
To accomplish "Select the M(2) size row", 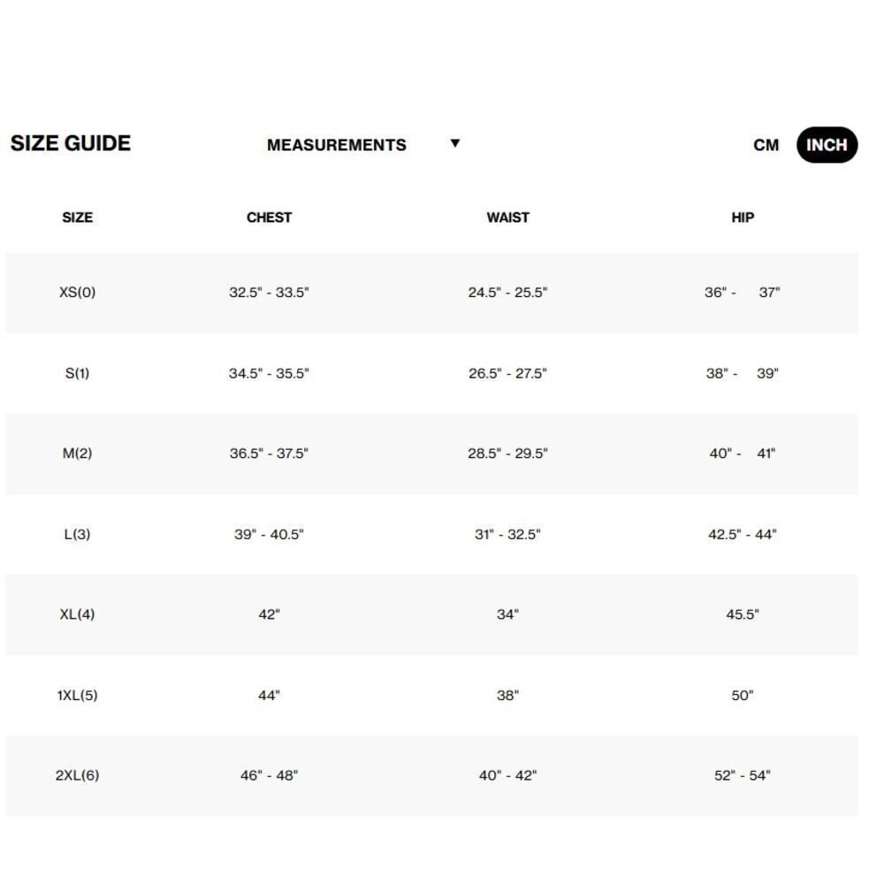I will click(x=432, y=453).
